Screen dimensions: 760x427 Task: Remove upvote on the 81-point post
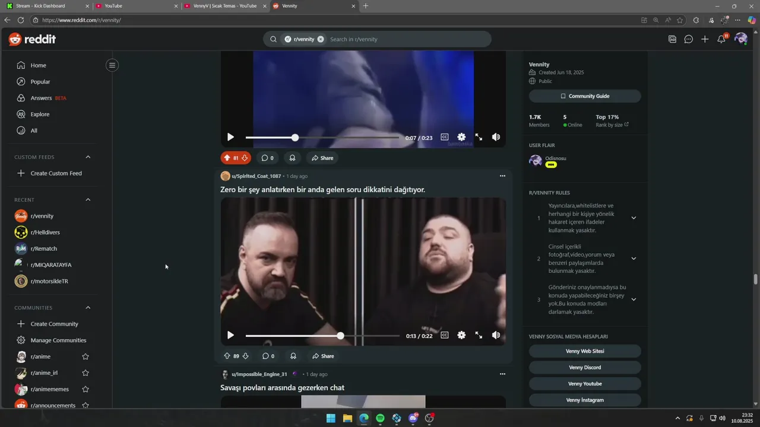click(227, 158)
